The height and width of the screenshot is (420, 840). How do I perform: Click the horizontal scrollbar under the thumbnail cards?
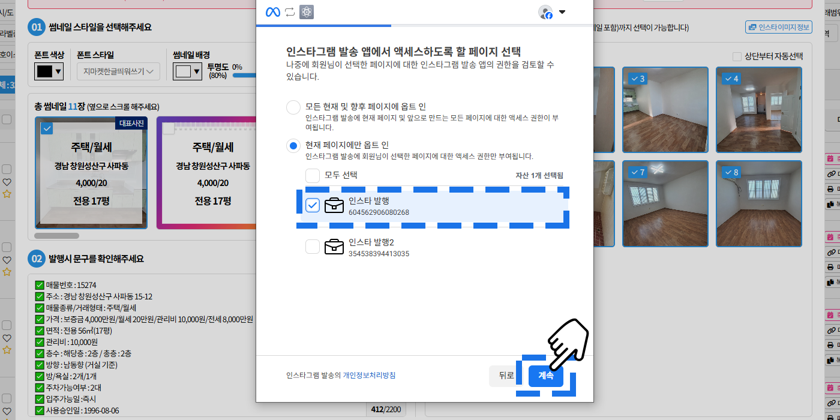click(57, 236)
